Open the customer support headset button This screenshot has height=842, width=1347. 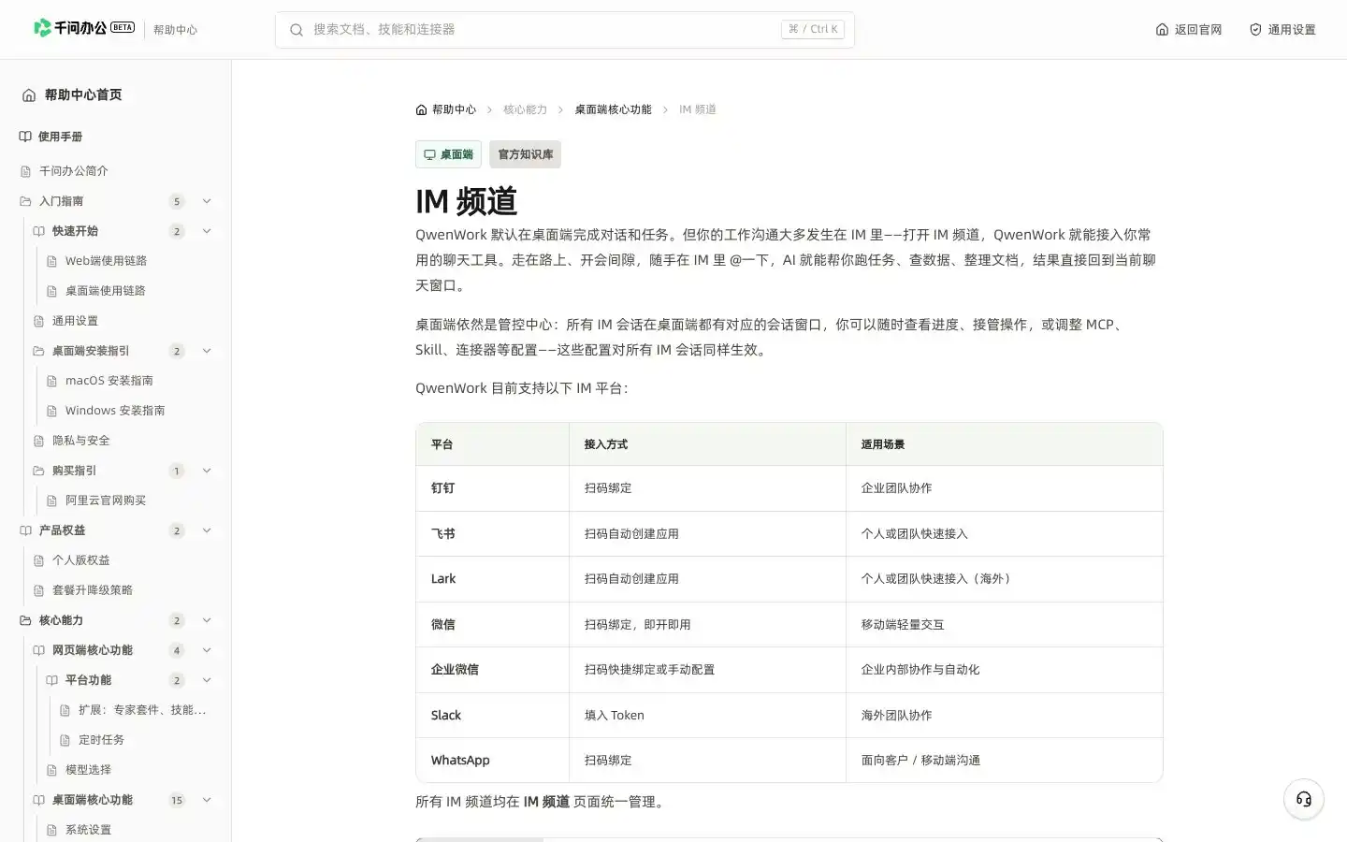point(1304,799)
